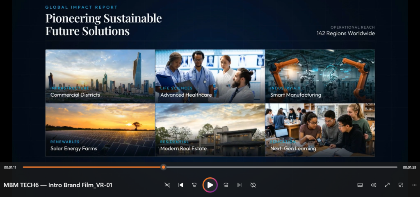
Task: Click the Global Impact Report label
Action: (82, 7)
